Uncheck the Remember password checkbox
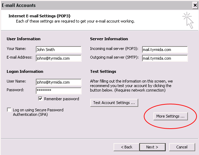 tap(40, 98)
